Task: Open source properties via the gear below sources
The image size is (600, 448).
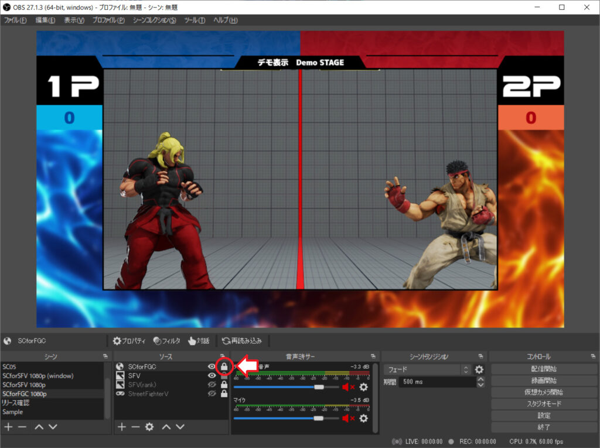Action: tap(149, 426)
